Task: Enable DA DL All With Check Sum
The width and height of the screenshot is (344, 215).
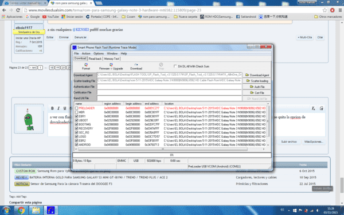Action: [175, 66]
